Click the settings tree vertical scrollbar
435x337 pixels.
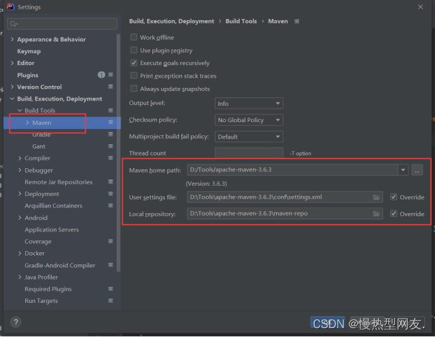(x=118, y=152)
